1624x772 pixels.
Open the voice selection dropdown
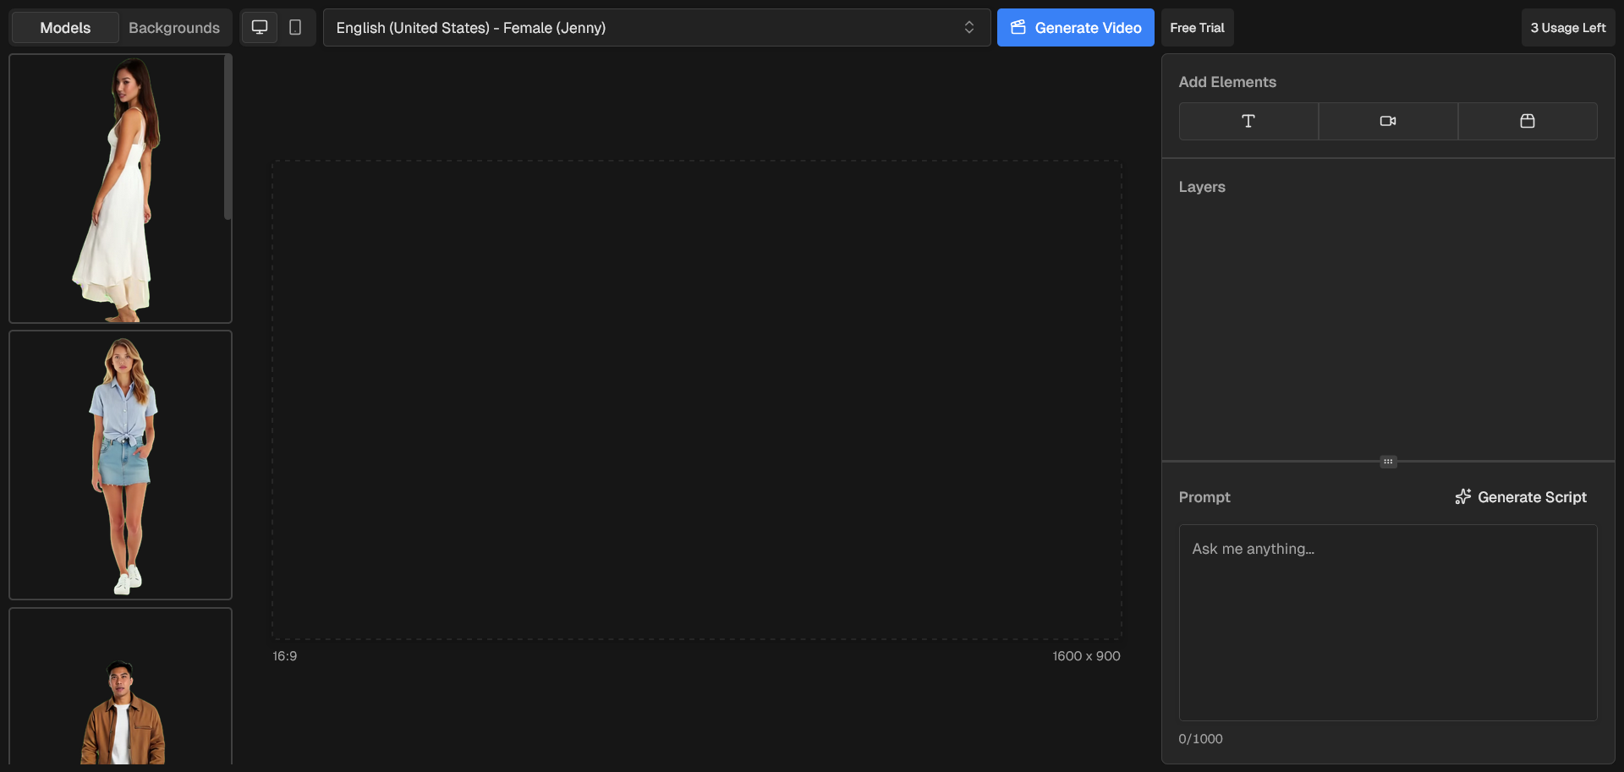coord(656,27)
